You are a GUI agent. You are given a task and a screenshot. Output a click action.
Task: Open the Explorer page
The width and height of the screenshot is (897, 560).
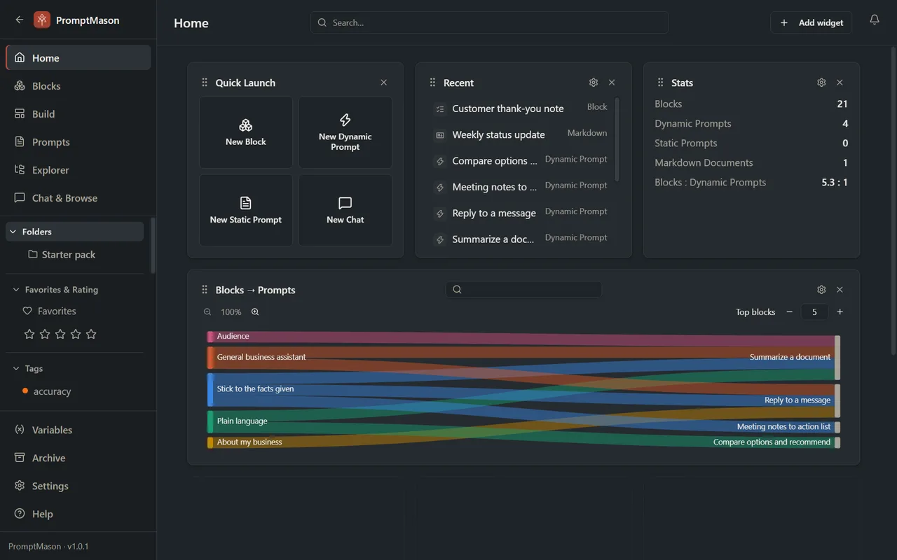tap(78, 170)
